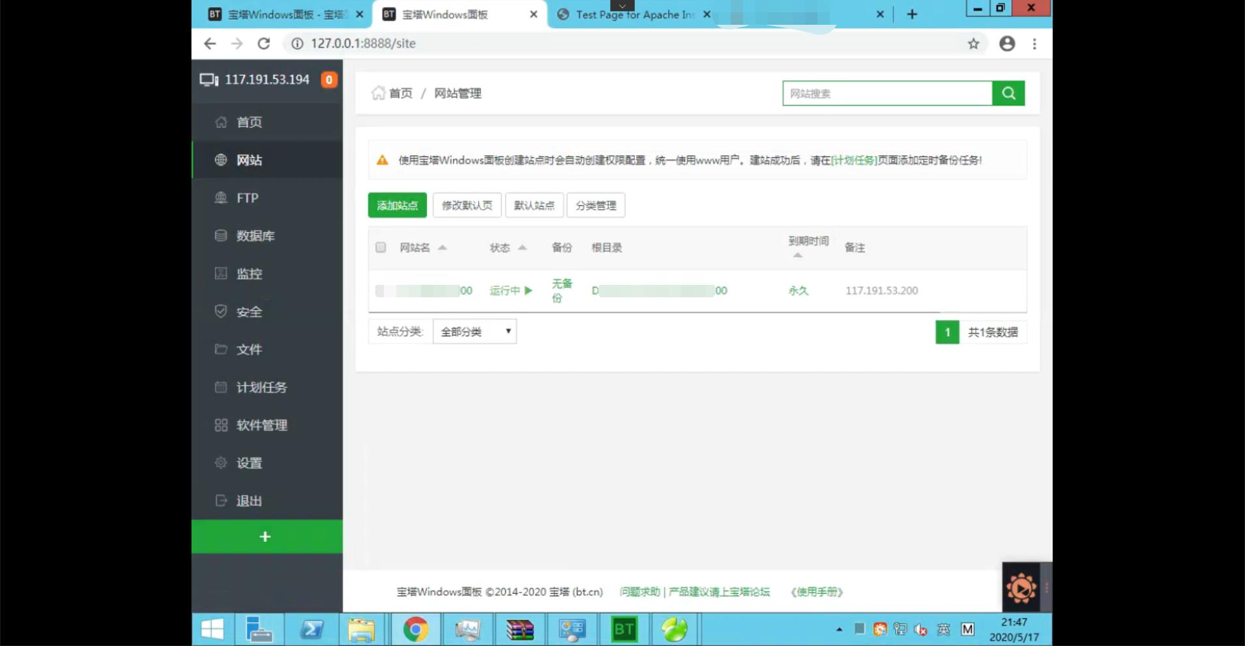This screenshot has width=1245, height=646.
Task: Click the orange recorder widget icon
Action: (x=1021, y=588)
